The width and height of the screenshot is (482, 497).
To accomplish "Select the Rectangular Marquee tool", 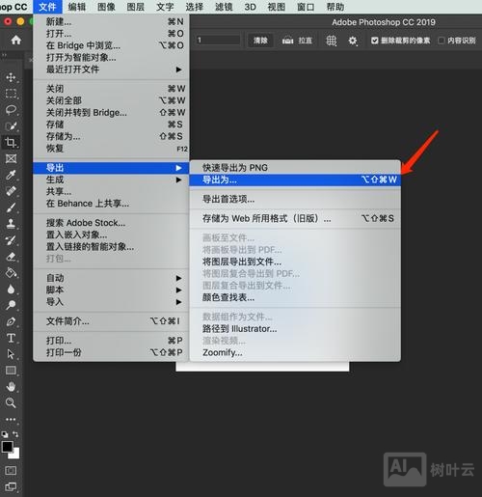I will 11,94.
